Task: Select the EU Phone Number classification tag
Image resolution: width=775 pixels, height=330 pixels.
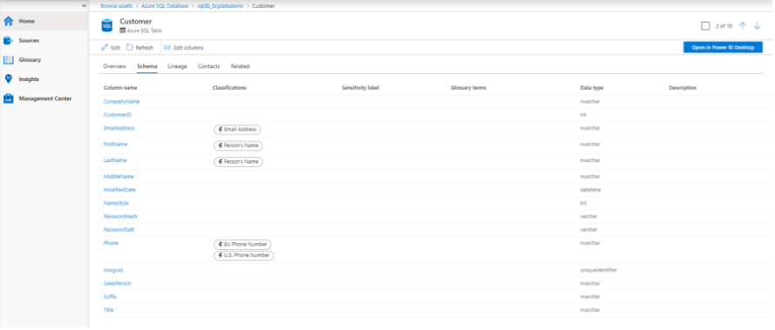Action: point(242,245)
